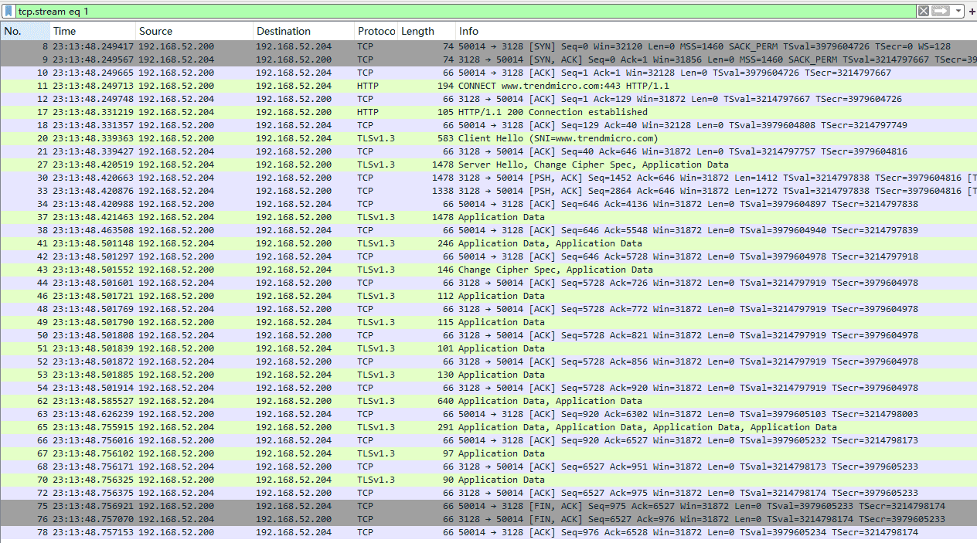Apply the display filter arrow button
The width and height of the screenshot is (977, 543).
pos(940,11)
